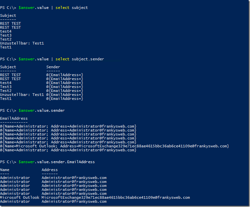Click 'Microsoft Outlook' in the Name column
250x207 pixels.
pos(20,197)
